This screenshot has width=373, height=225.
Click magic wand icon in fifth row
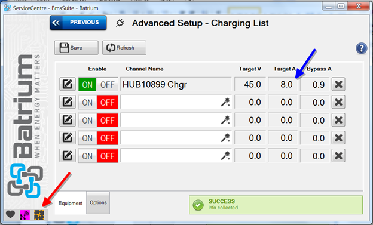tap(225, 156)
